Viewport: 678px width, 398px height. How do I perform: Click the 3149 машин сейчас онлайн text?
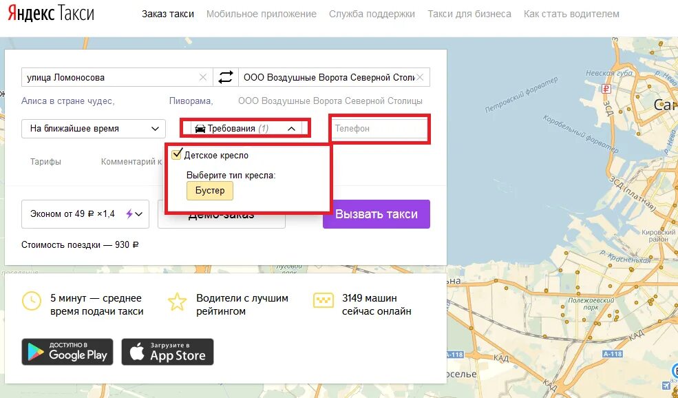point(377,304)
